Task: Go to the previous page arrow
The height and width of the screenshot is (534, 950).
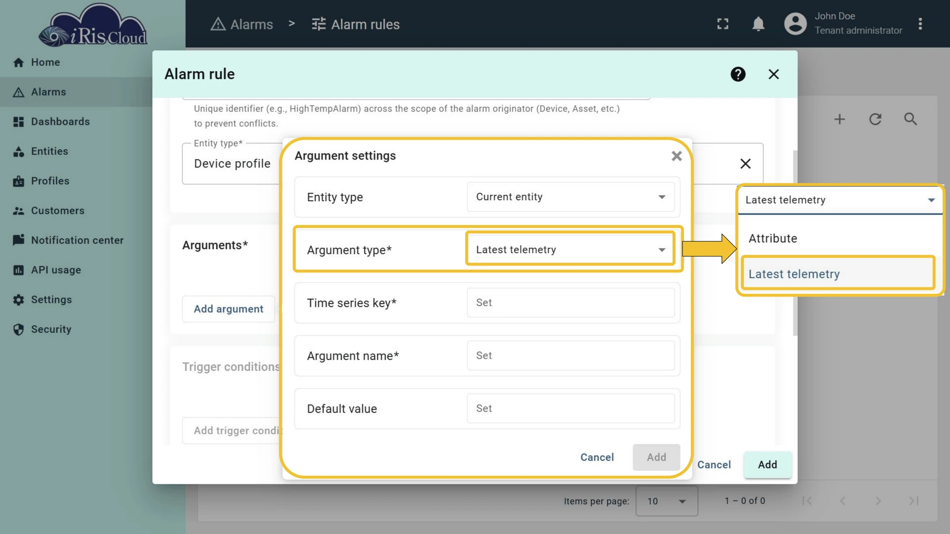Action: coord(842,501)
